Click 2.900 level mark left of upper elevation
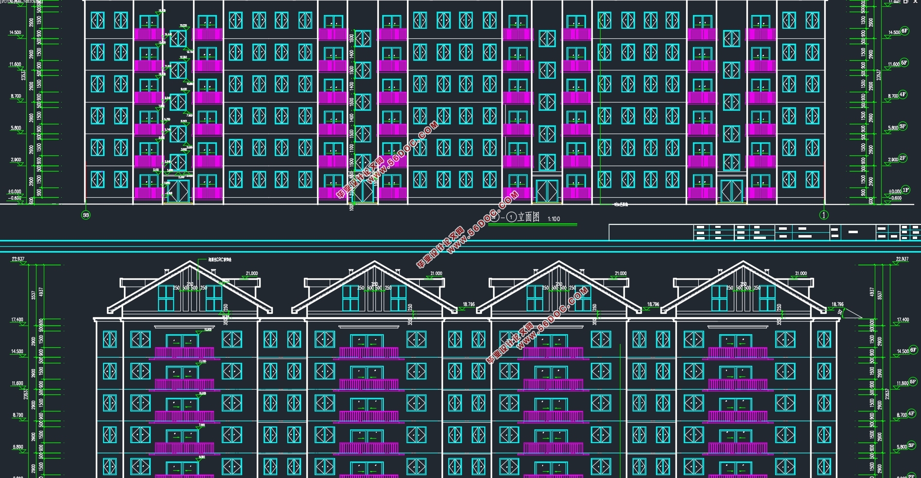The image size is (921, 478). 16,160
